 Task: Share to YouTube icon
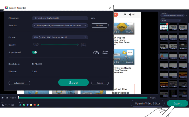pyautogui.click(x=35, y=105)
